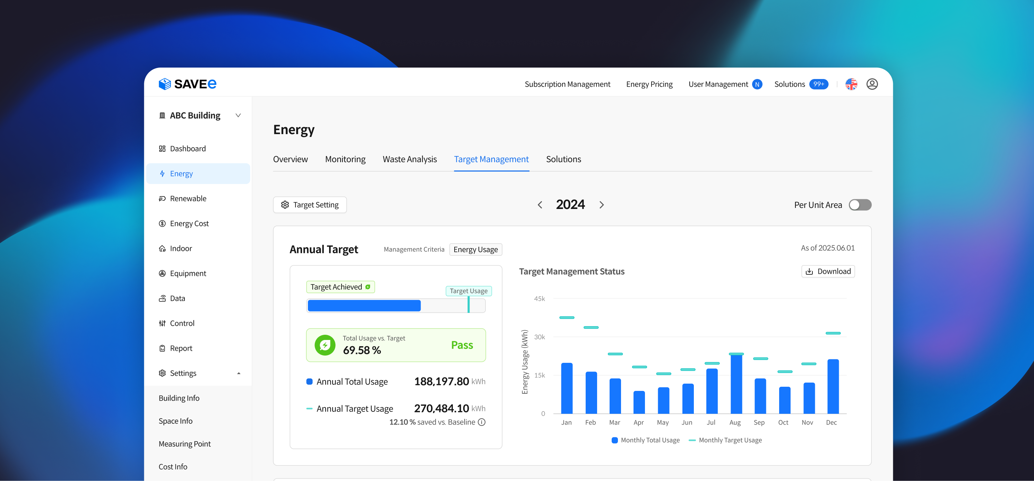Image resolution: width=1034 pixels, height=481 pixels.
Task: Select the Target Management tab
Action: point(491,159)
